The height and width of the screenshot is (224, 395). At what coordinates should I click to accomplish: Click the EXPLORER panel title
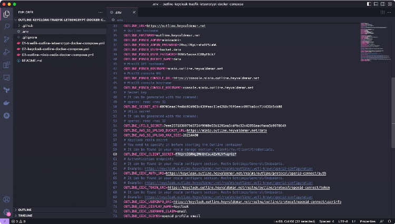(26, 12)
